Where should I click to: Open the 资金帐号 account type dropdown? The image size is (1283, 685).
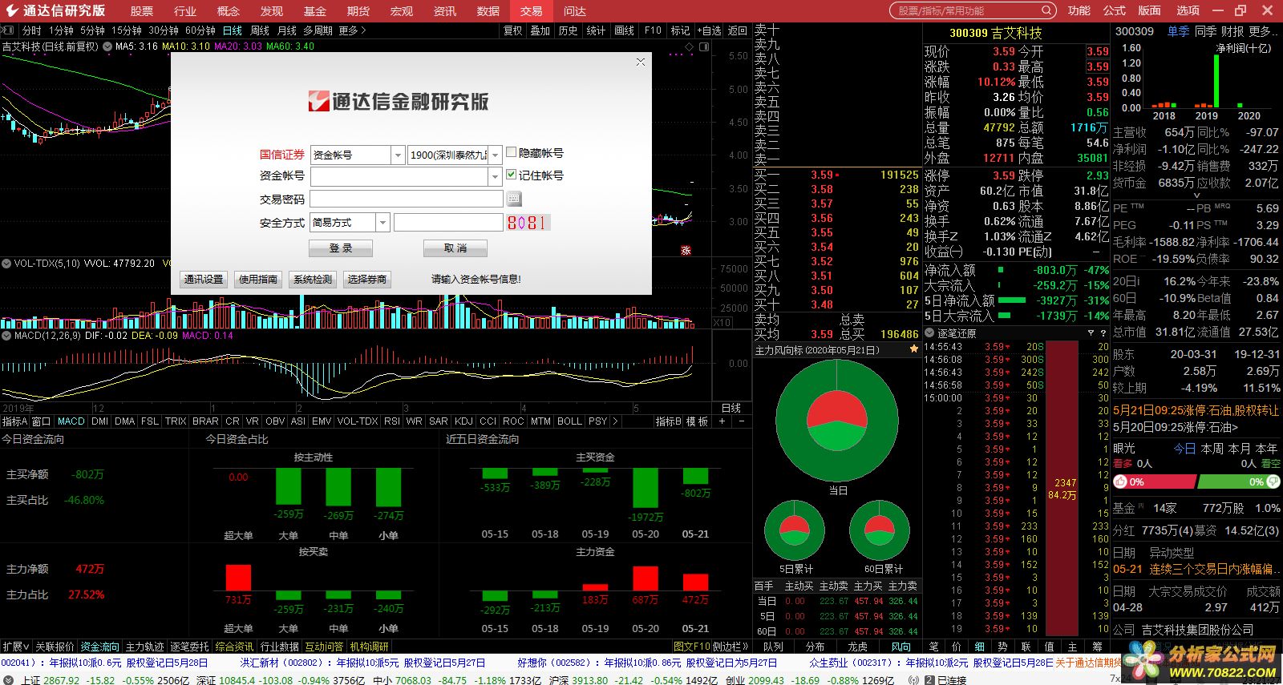tap(398, 155)
